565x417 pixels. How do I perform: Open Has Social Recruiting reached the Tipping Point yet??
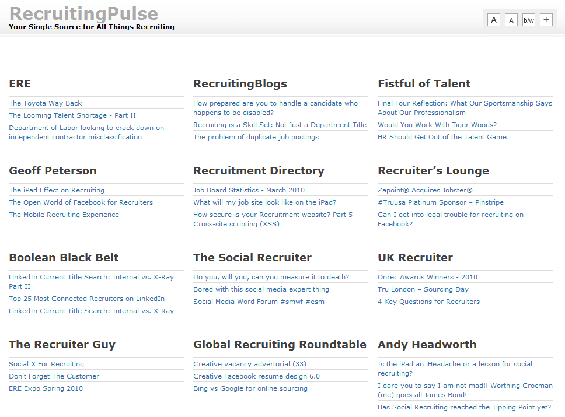tap(465, 407)
